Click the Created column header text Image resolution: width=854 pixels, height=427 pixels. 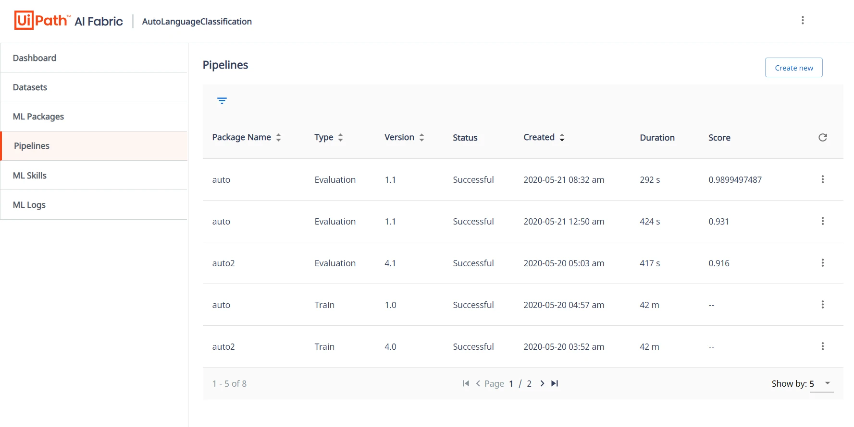(x=539, y=138)
